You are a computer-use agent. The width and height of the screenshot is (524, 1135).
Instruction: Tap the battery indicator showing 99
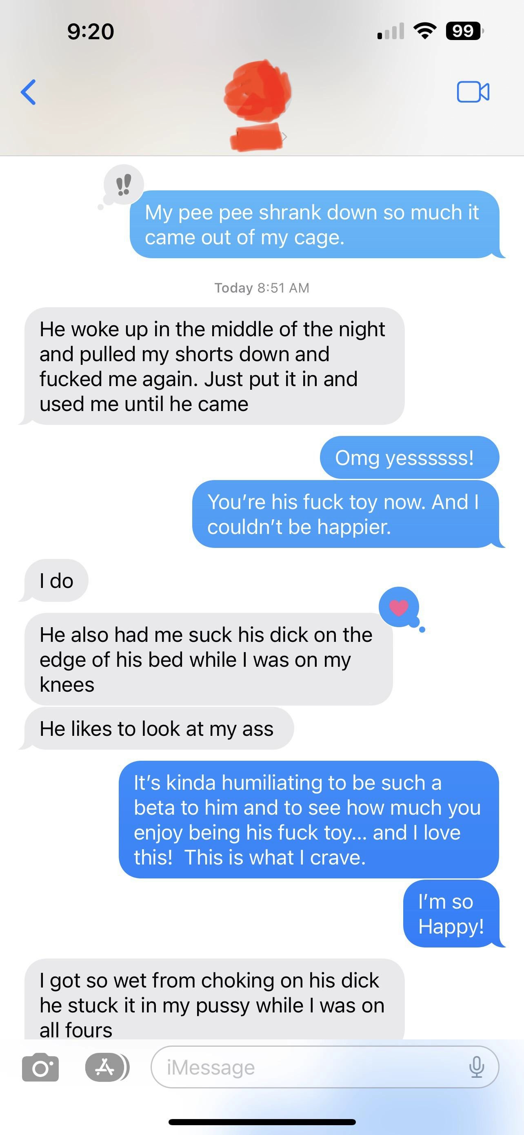pos(464,31)
